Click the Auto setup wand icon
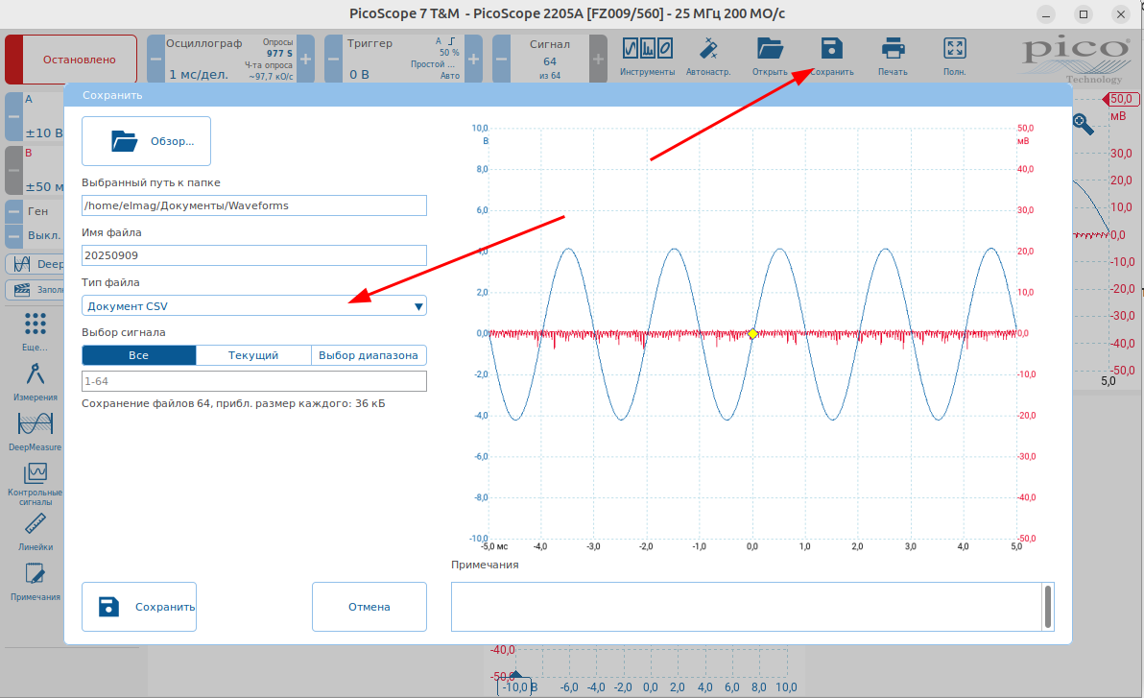Viewport: 1144px width, 698px height. pos(708,50)
